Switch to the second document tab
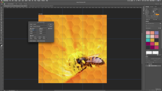162x91 pixels. click(41, 6)
